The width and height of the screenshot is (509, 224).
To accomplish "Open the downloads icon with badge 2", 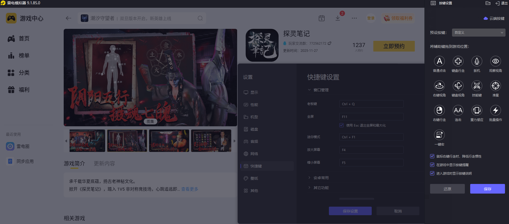I will coord(338,18).
